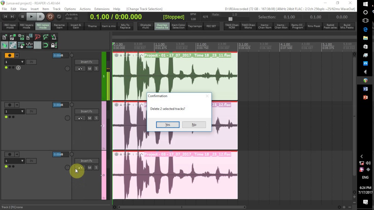Toggle Overlap media items toolbar button
This screenshot has height=210, width=374.
coord(162,26)
